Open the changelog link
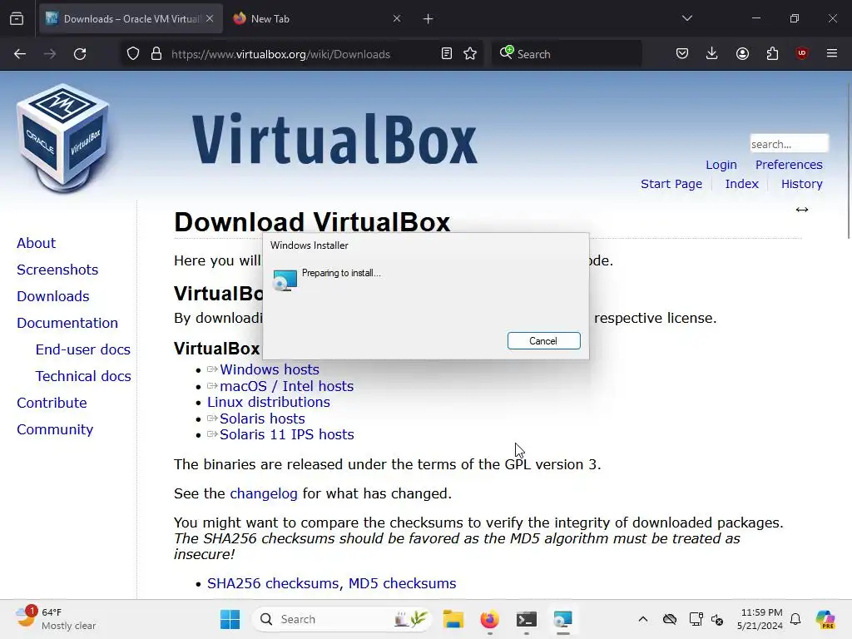852x639 pixels. tap(264, 493)
